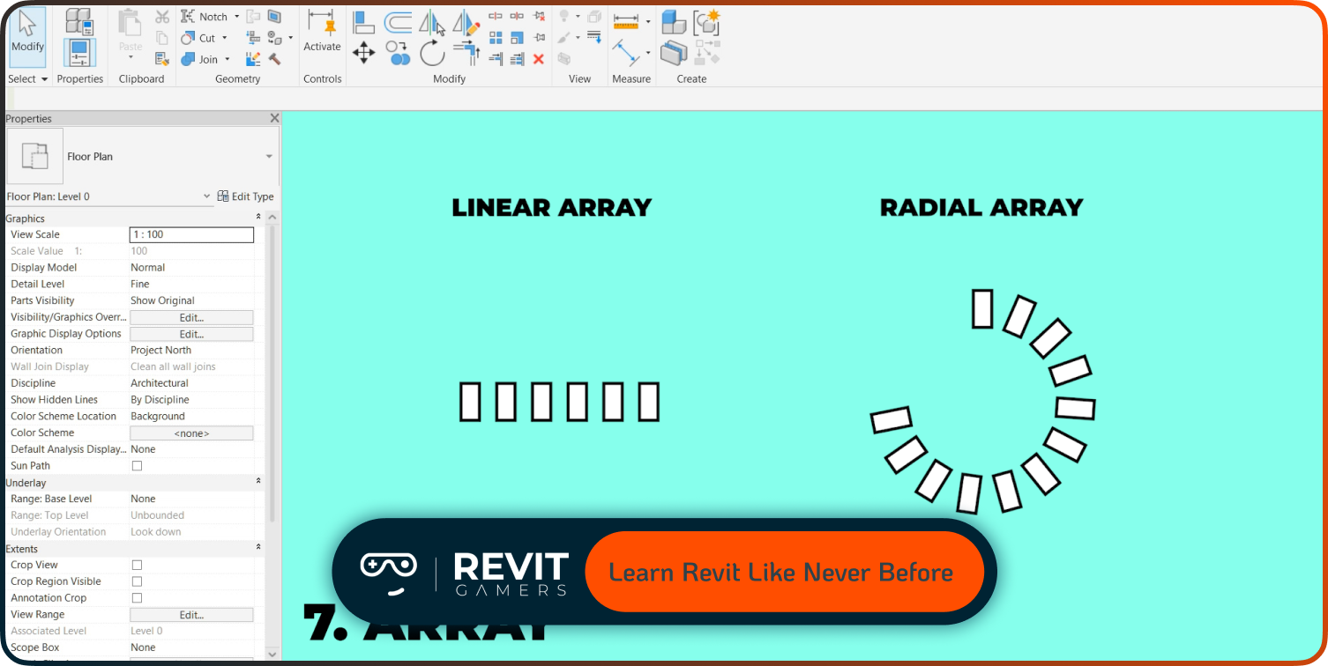
Task: Select Mirror - Pick Axis tool
Action: coord(432,22)
